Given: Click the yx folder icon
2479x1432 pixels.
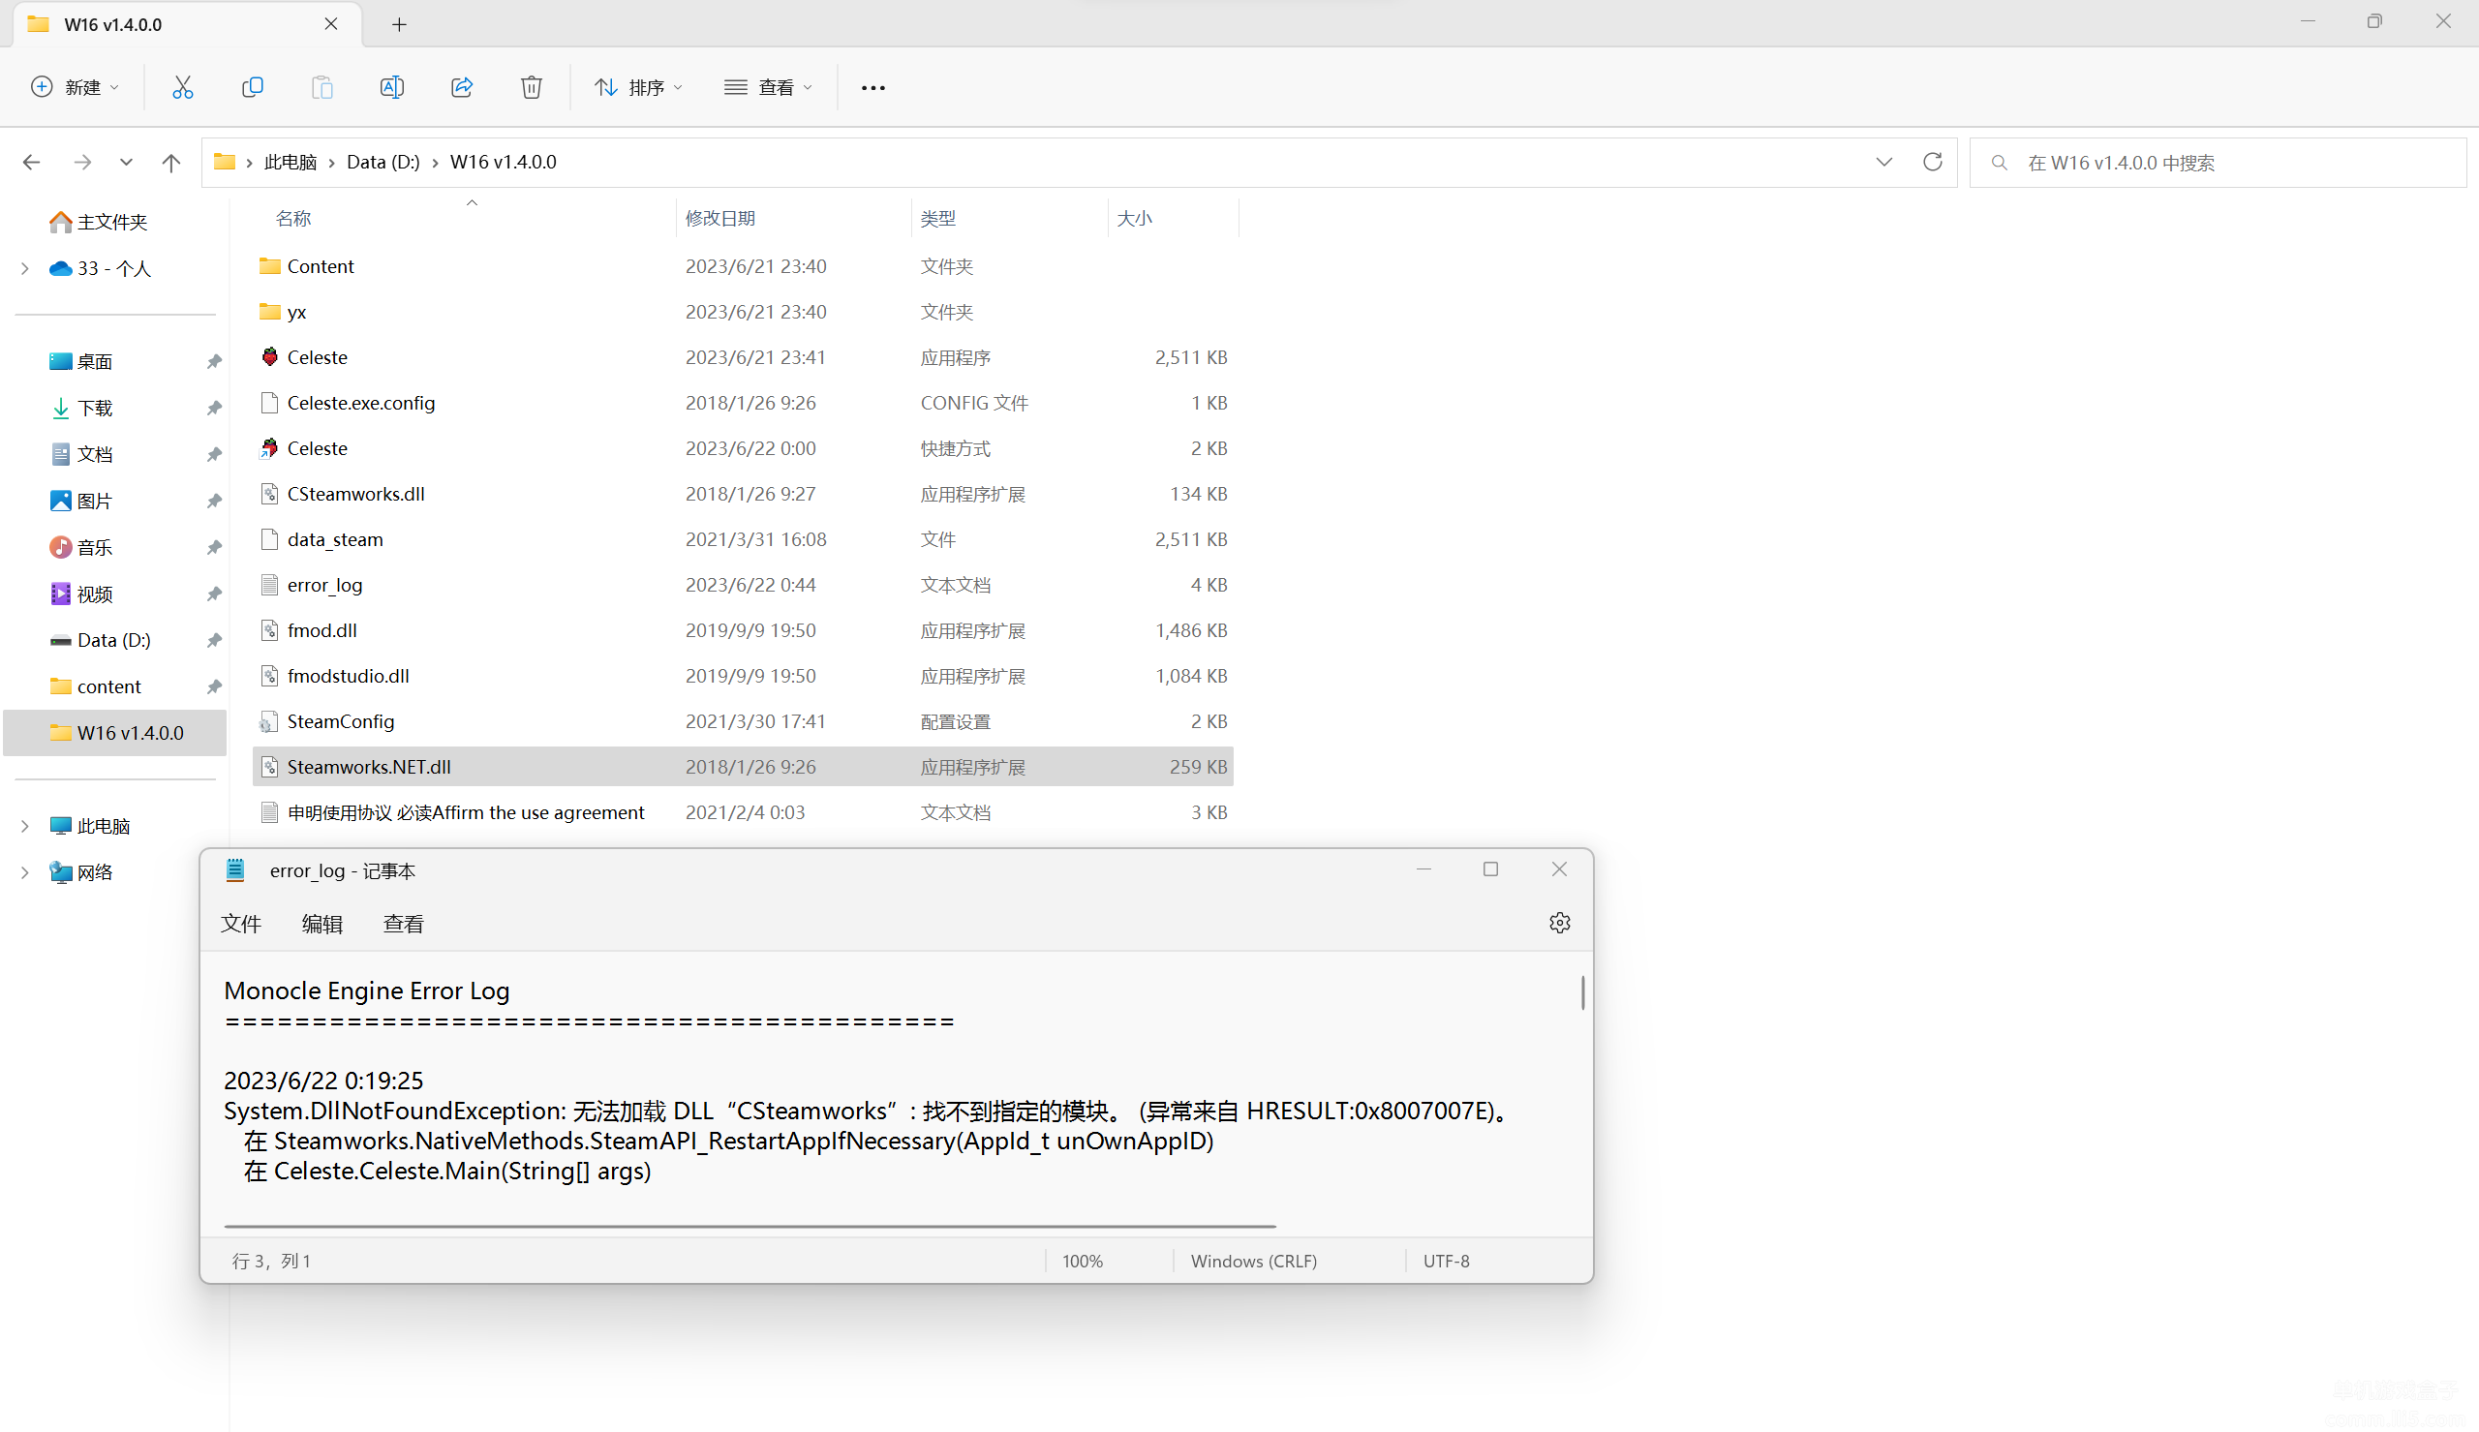Looking at the screenshot, I should 269,311.
